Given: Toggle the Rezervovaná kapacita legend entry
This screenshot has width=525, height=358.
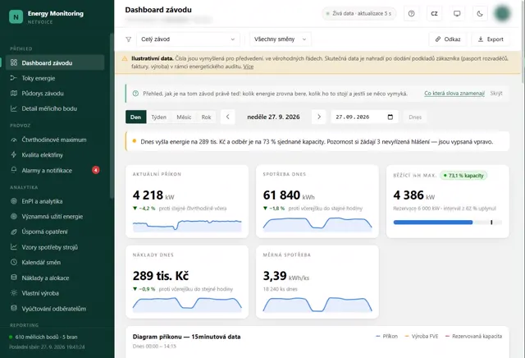Looking at the screenshot, I should click(x=473, y=336).
